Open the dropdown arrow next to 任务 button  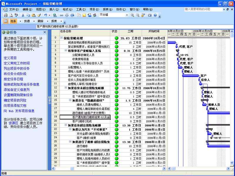20,21
